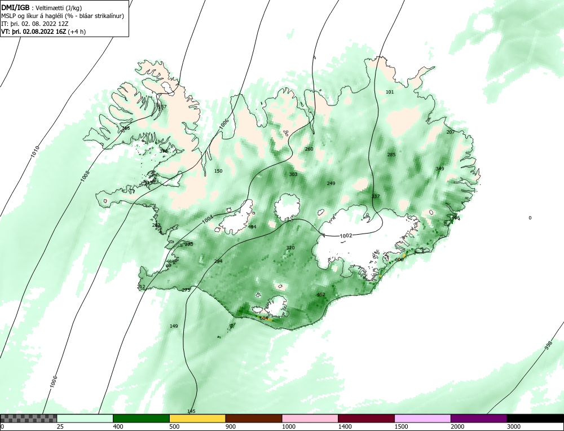The height and width of the screenshot is (431, 564).
Task: Choose the yellow 500–900 legend swatch
Action: coord(197,418)
